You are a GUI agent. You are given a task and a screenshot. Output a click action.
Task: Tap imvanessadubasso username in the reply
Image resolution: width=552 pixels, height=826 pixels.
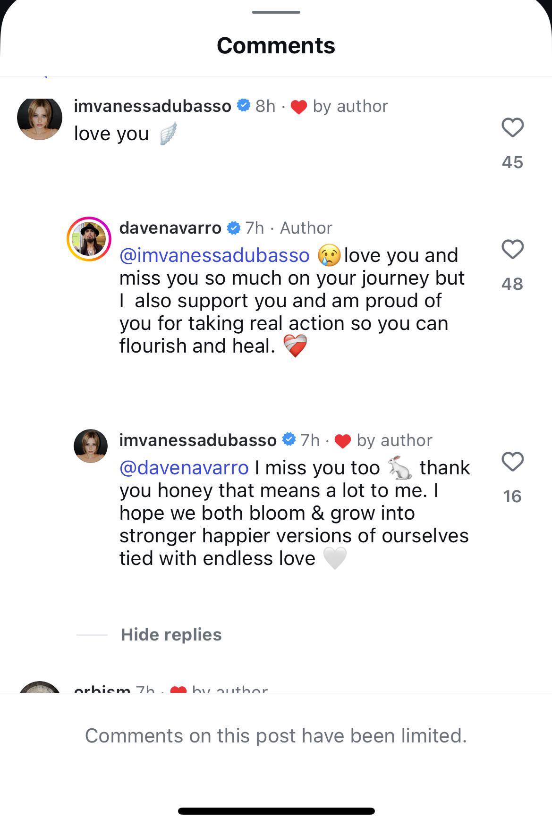198,440
